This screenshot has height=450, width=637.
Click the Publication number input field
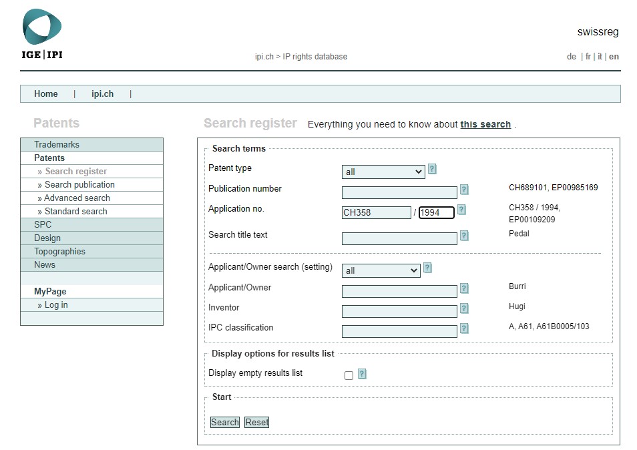coord(399,192)
